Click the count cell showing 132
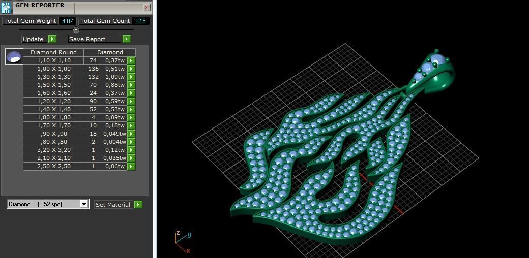529x258 pixels. coord(93,77)
